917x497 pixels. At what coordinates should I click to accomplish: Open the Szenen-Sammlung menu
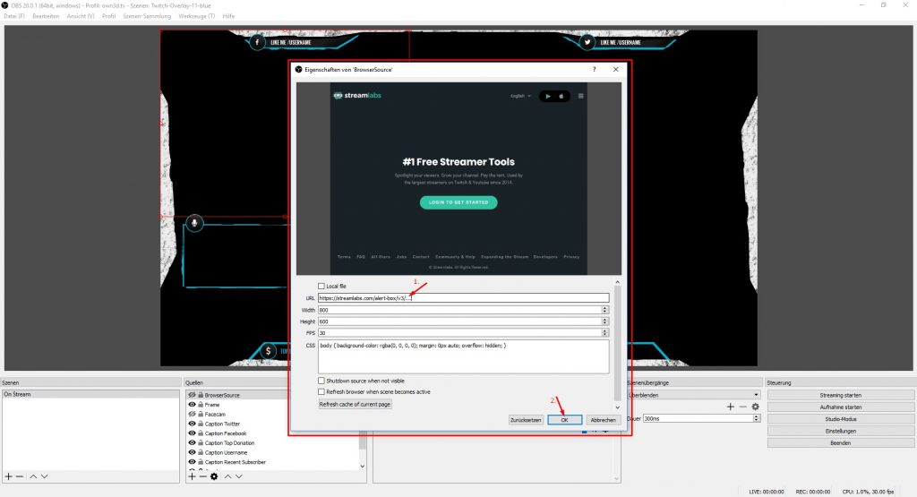click(x=146, y=16)
